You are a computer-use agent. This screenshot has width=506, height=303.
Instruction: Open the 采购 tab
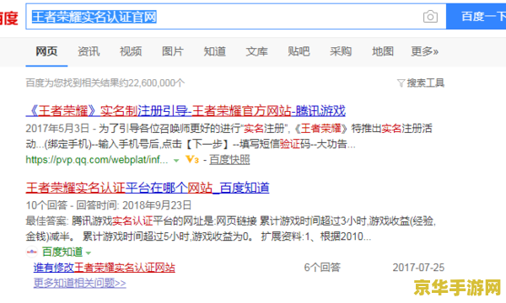[x=341, y=51]
